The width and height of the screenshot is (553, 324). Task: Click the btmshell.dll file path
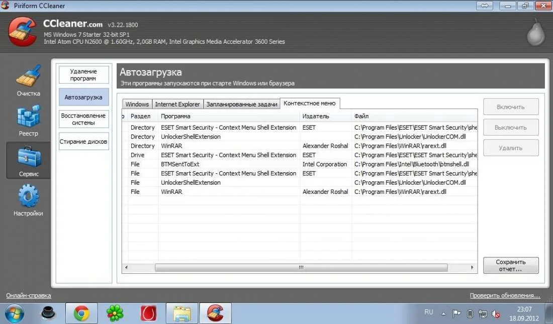(412, 164)
